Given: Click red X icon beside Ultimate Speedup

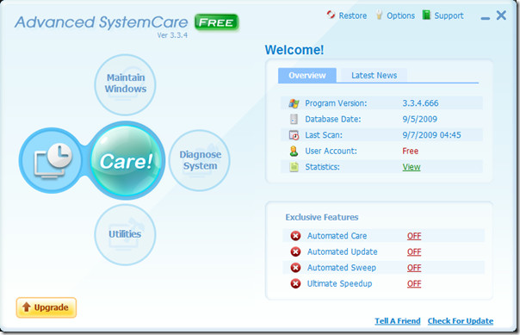Looking at the screenshot, I should pyautogui.click(x=295, y=283).
